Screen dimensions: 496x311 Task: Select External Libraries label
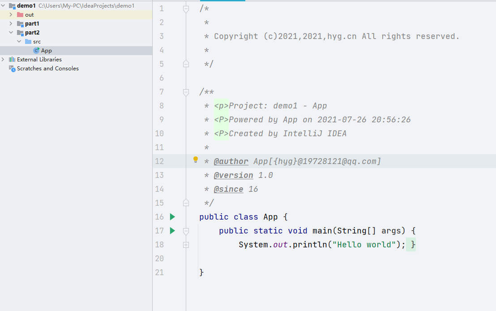(x=39, y=60)
